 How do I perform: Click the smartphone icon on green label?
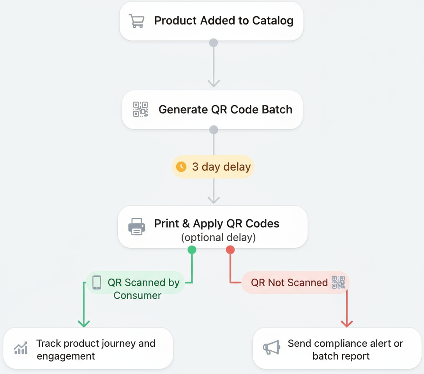[x=97, y=282]
